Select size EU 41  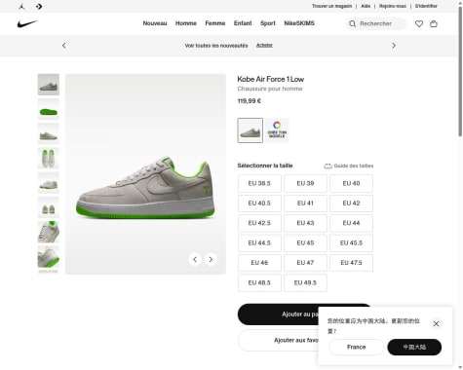305,203
